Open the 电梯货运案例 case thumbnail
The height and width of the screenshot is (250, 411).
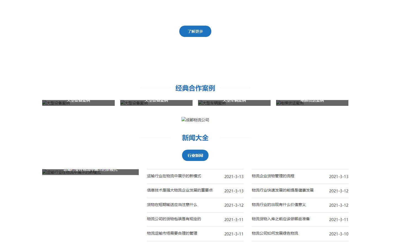312,103
